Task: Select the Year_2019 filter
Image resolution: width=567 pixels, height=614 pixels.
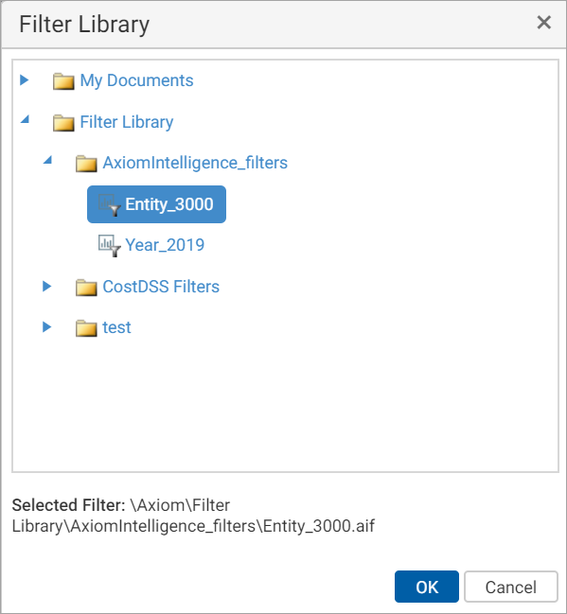Action: (165, 245)
